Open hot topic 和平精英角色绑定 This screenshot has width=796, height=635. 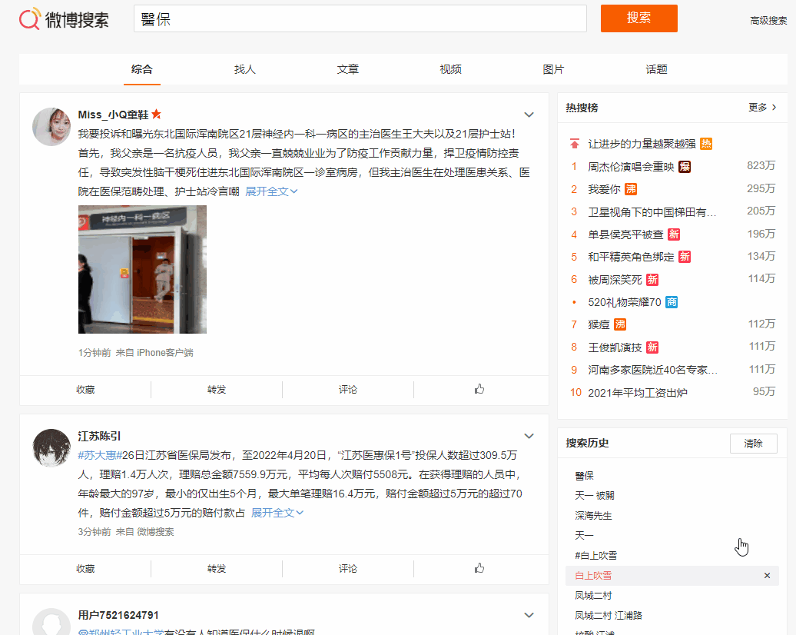(x=631, y=257)
